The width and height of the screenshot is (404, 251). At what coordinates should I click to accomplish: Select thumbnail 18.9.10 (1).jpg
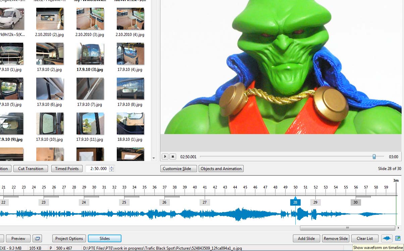[130, 124]
